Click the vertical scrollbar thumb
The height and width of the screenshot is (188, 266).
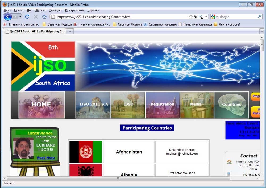(262, 45)
